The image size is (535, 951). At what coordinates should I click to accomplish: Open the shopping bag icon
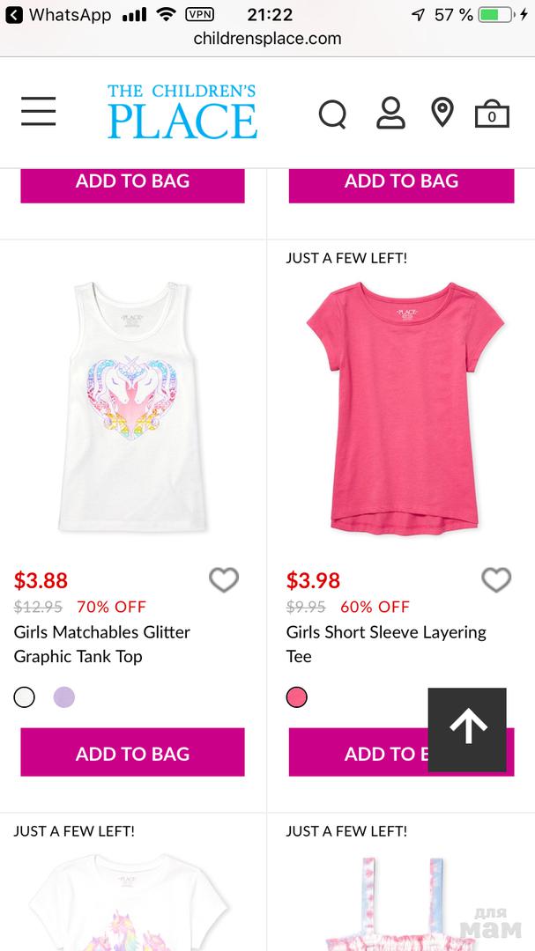point(492,114)
